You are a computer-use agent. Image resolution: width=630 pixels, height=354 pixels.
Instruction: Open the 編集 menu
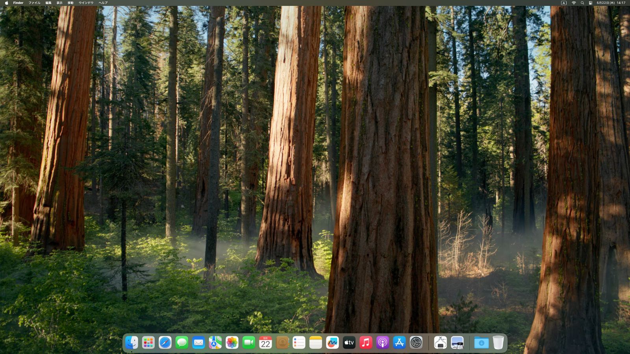pyautogui.click(x=48, y=3)
